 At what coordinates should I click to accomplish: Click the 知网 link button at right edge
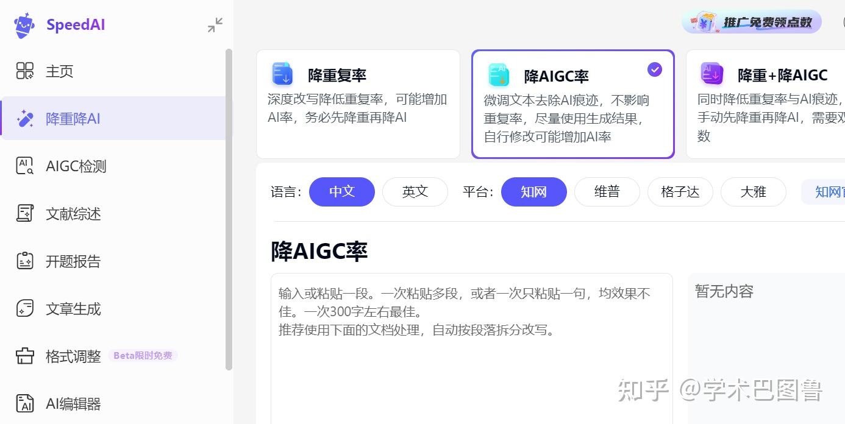(824, 192)
